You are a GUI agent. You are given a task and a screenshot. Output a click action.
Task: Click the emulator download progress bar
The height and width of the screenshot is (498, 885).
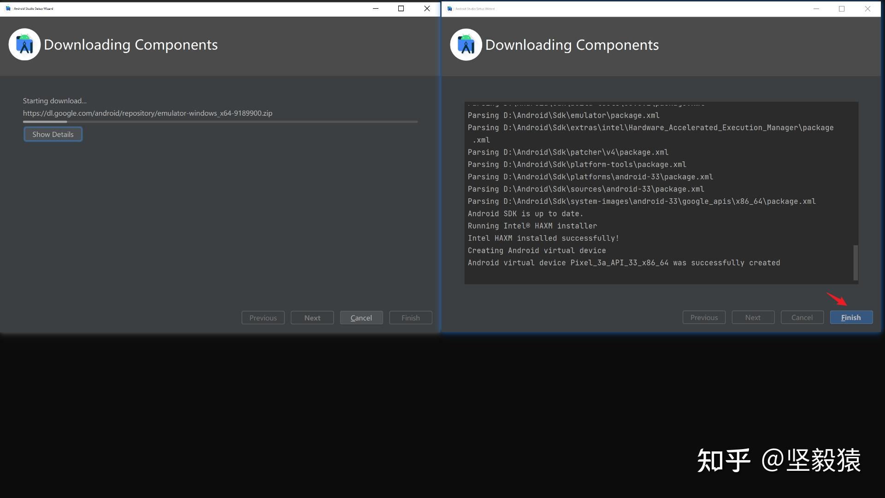pos(220,122)
